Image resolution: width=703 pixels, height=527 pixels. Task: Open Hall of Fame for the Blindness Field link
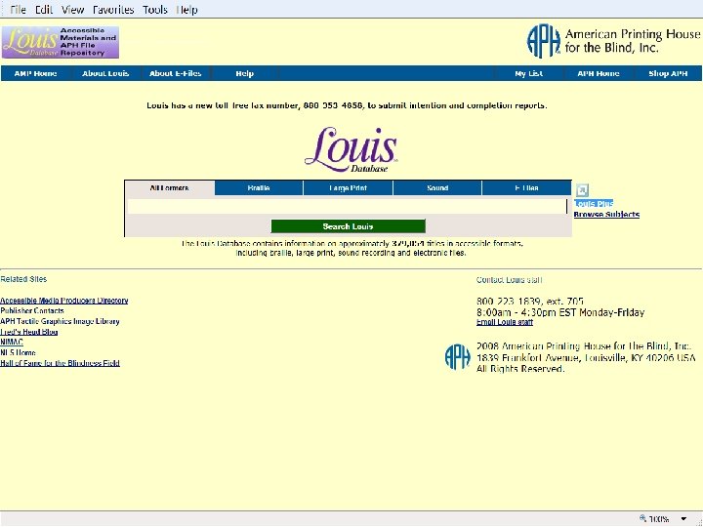(61, 363)
